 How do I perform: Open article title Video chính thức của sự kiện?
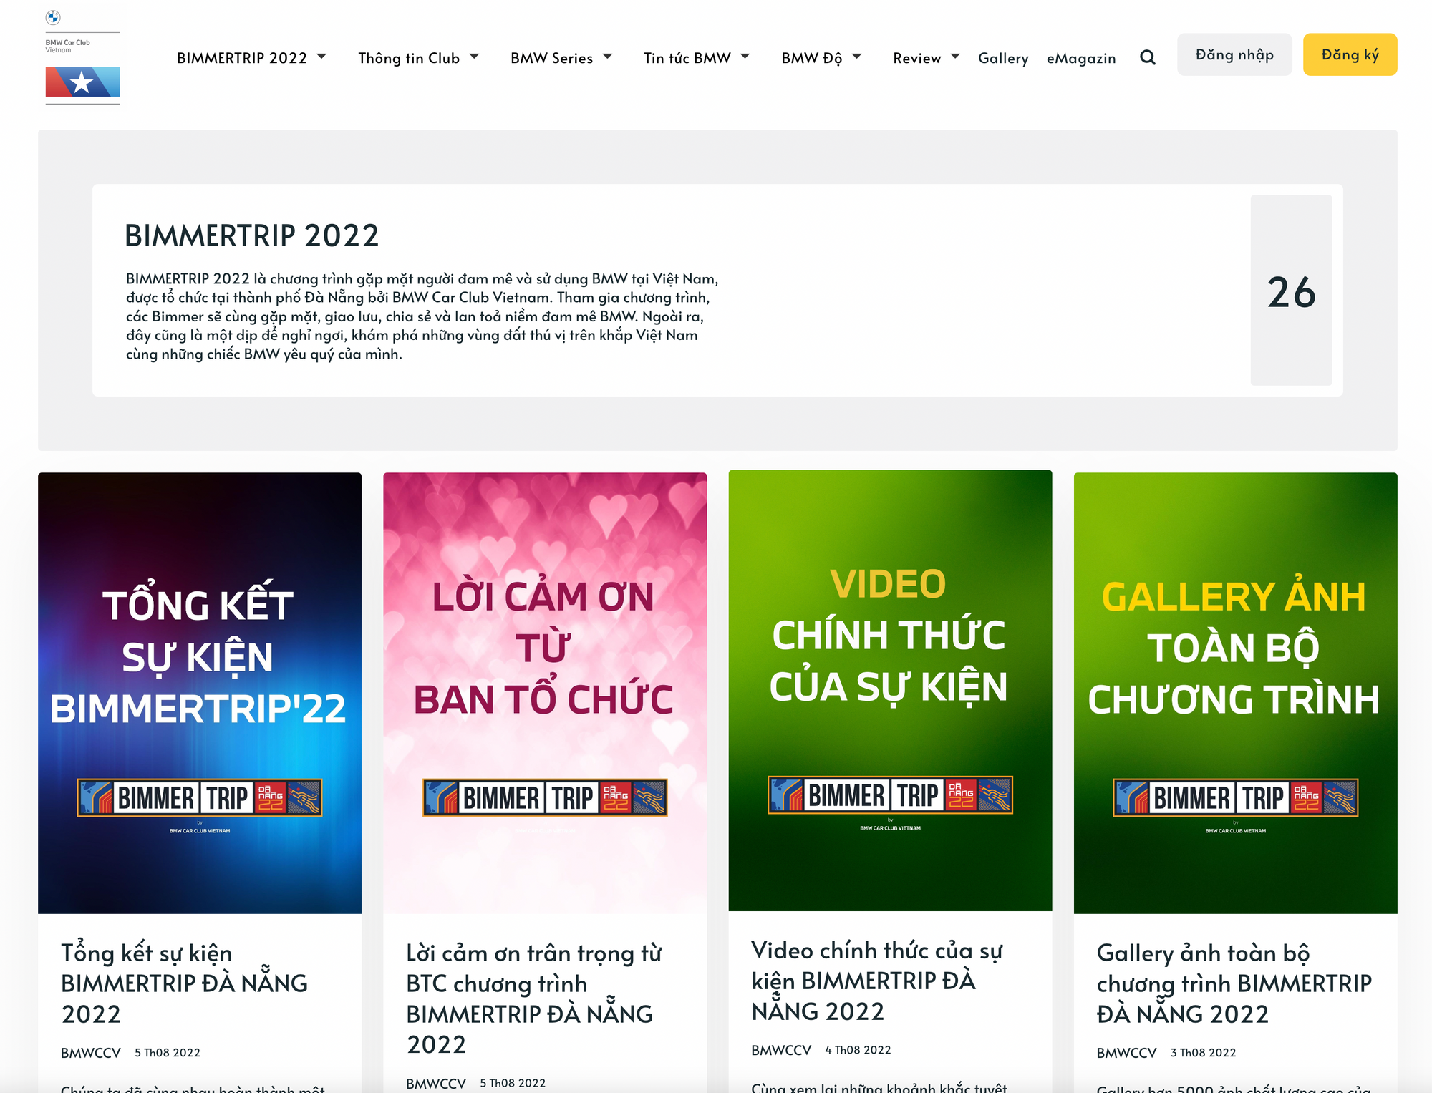click(x=877, y=981)
